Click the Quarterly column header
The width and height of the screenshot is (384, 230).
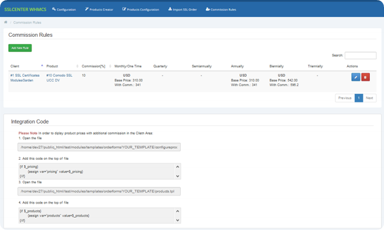point(160,66)
